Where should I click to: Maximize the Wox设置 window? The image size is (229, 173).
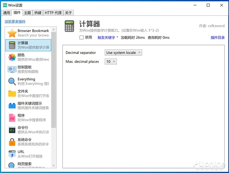tap(208, 5)
